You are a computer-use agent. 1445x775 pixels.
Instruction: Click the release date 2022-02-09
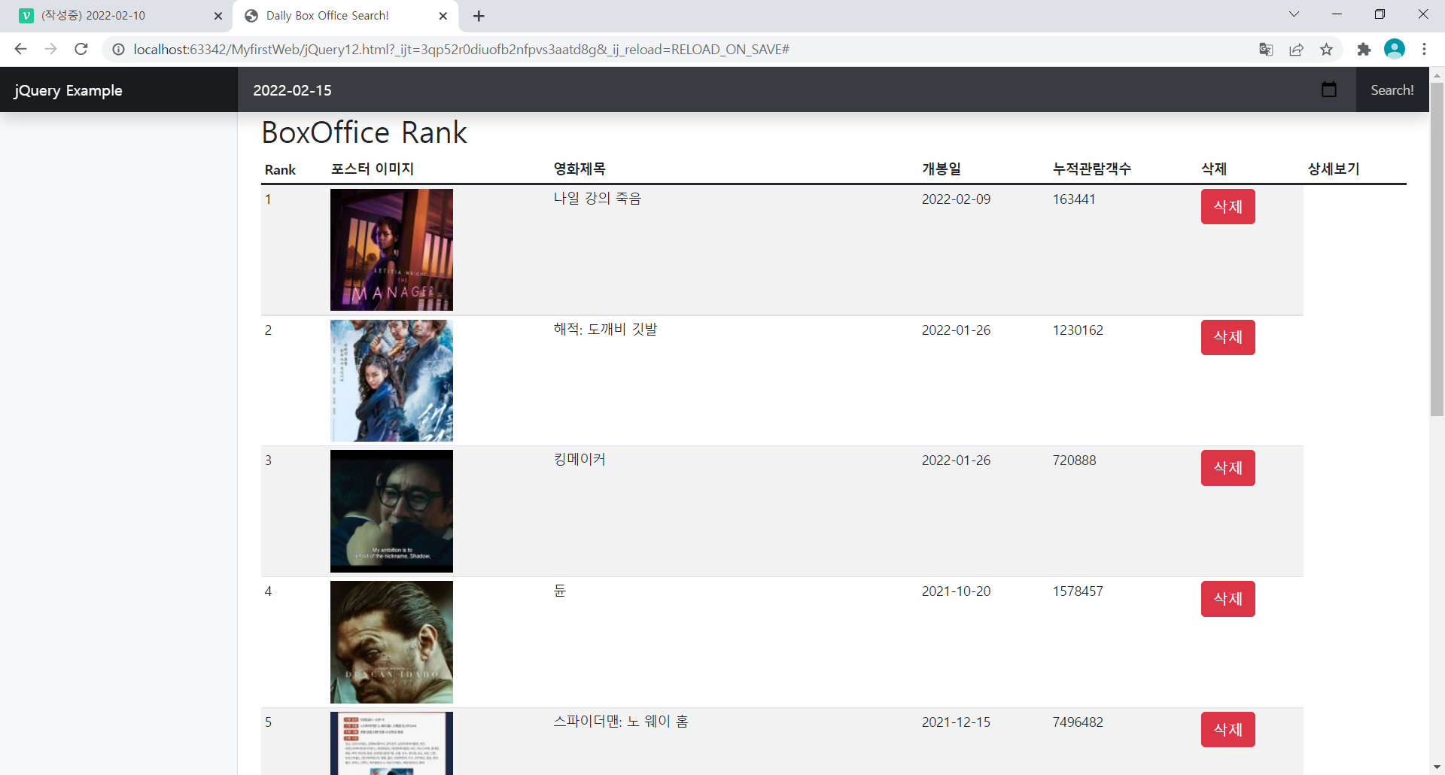click(956, 199)
